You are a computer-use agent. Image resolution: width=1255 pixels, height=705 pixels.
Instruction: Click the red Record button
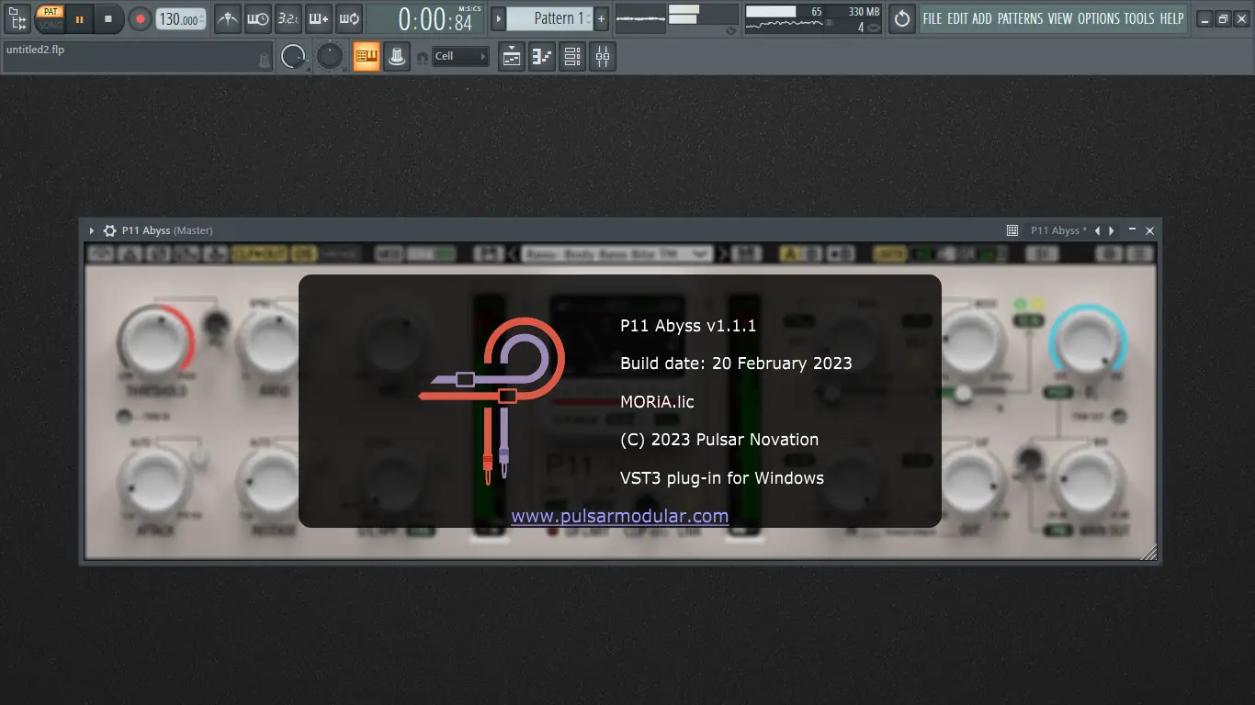coord(140,18)
